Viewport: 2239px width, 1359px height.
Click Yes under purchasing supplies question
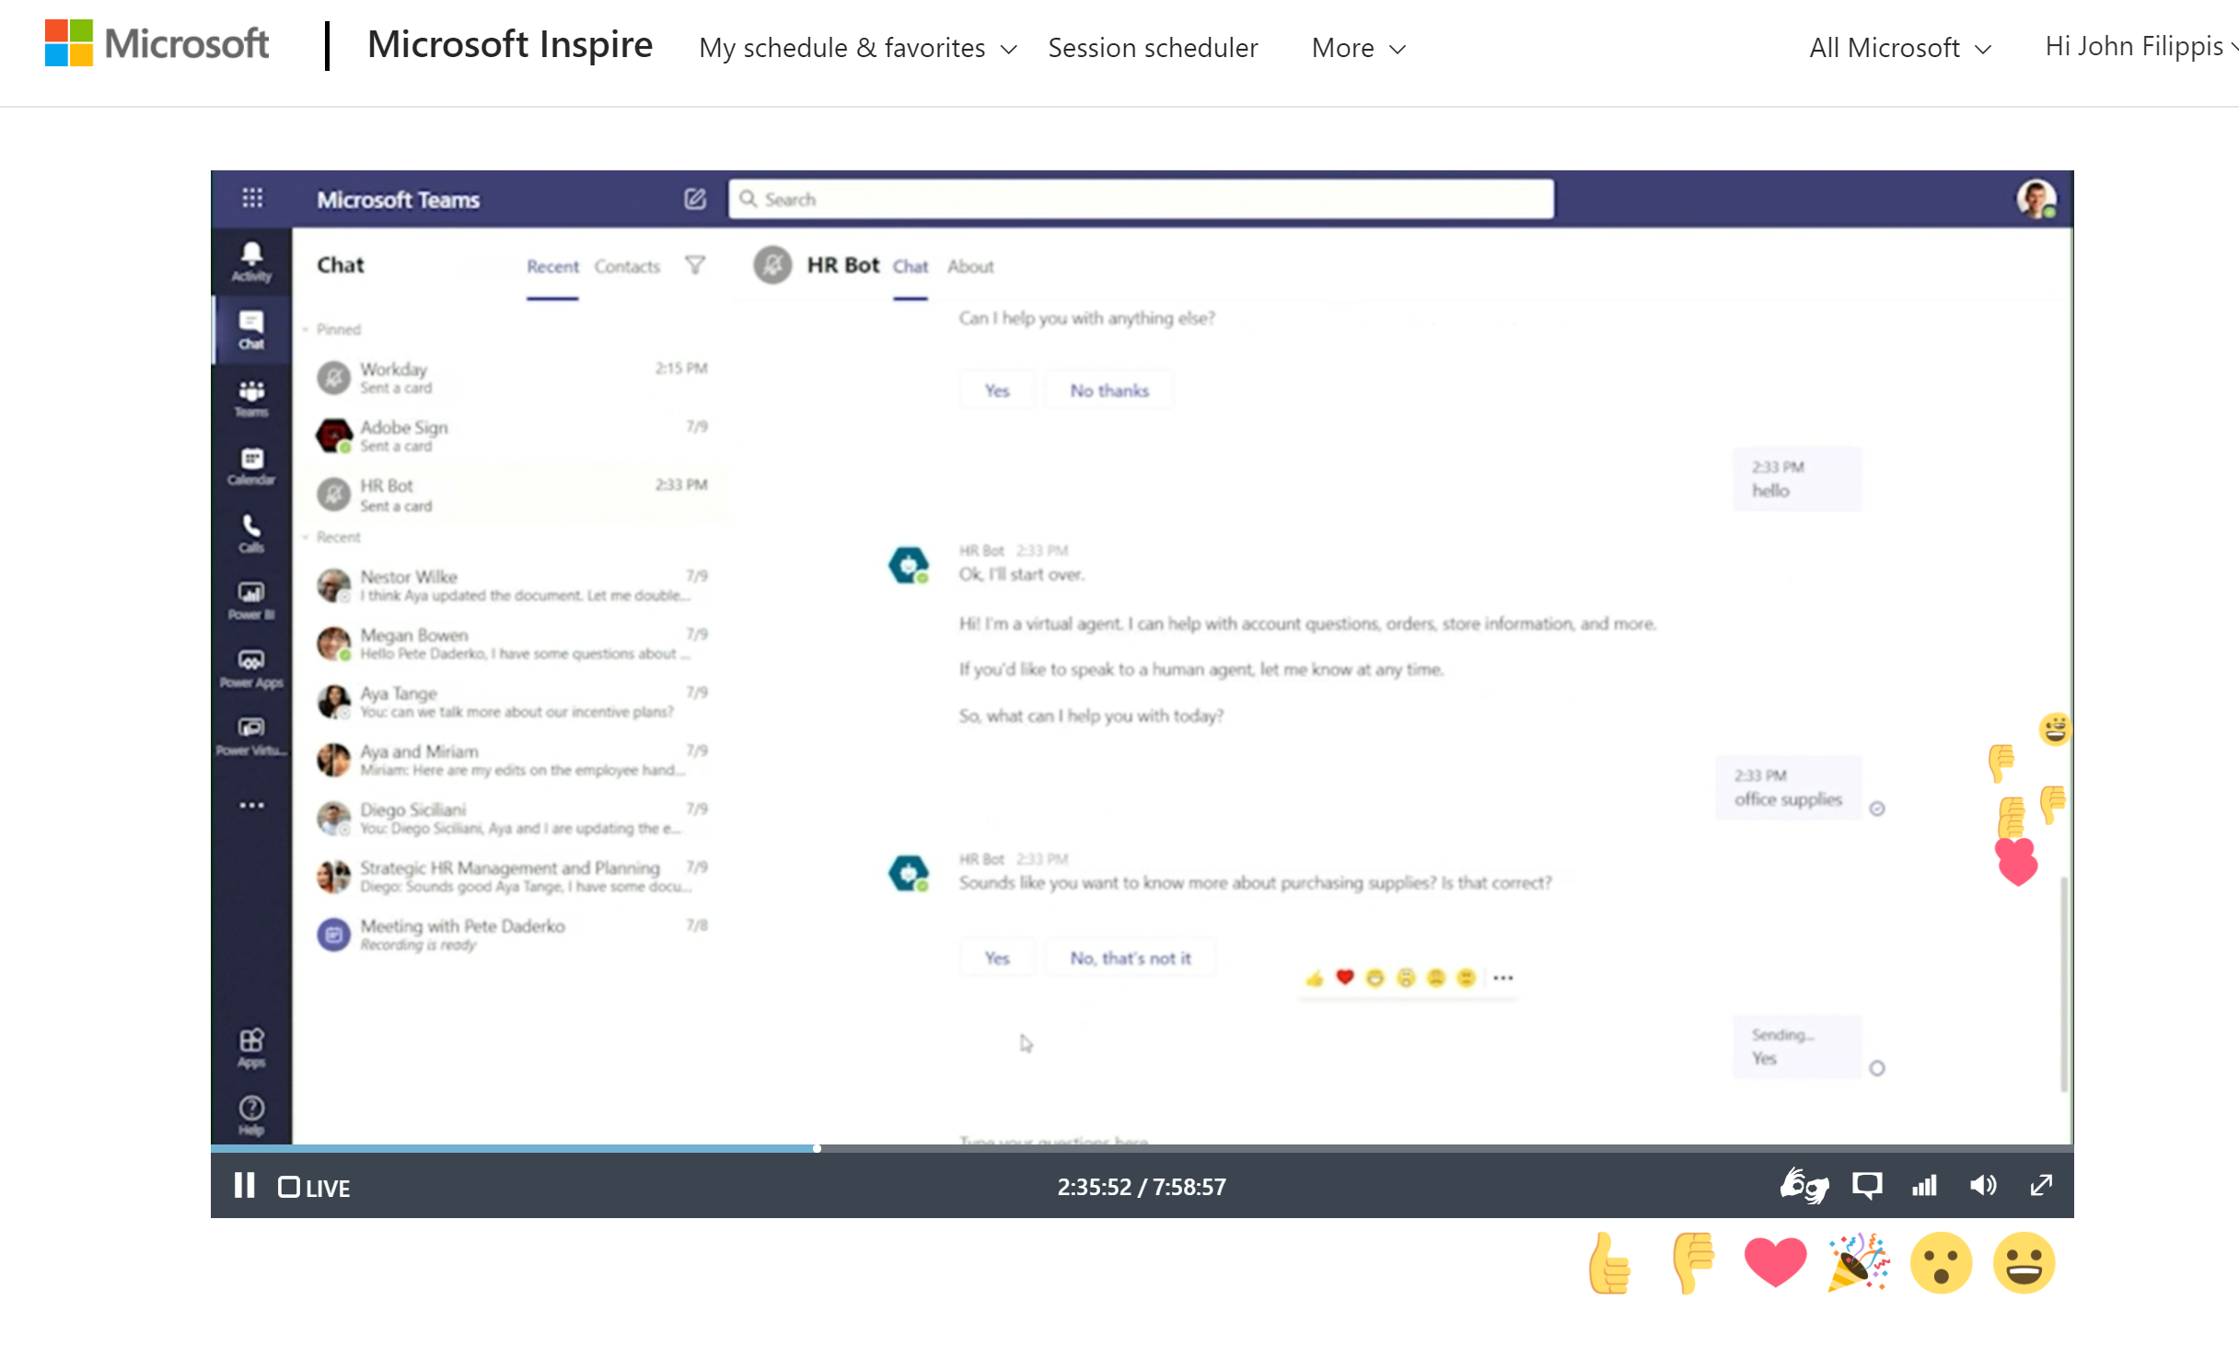(x=997, y=958)
